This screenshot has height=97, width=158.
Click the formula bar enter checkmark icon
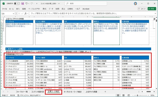pyautogui.click(x=22, y=13)
